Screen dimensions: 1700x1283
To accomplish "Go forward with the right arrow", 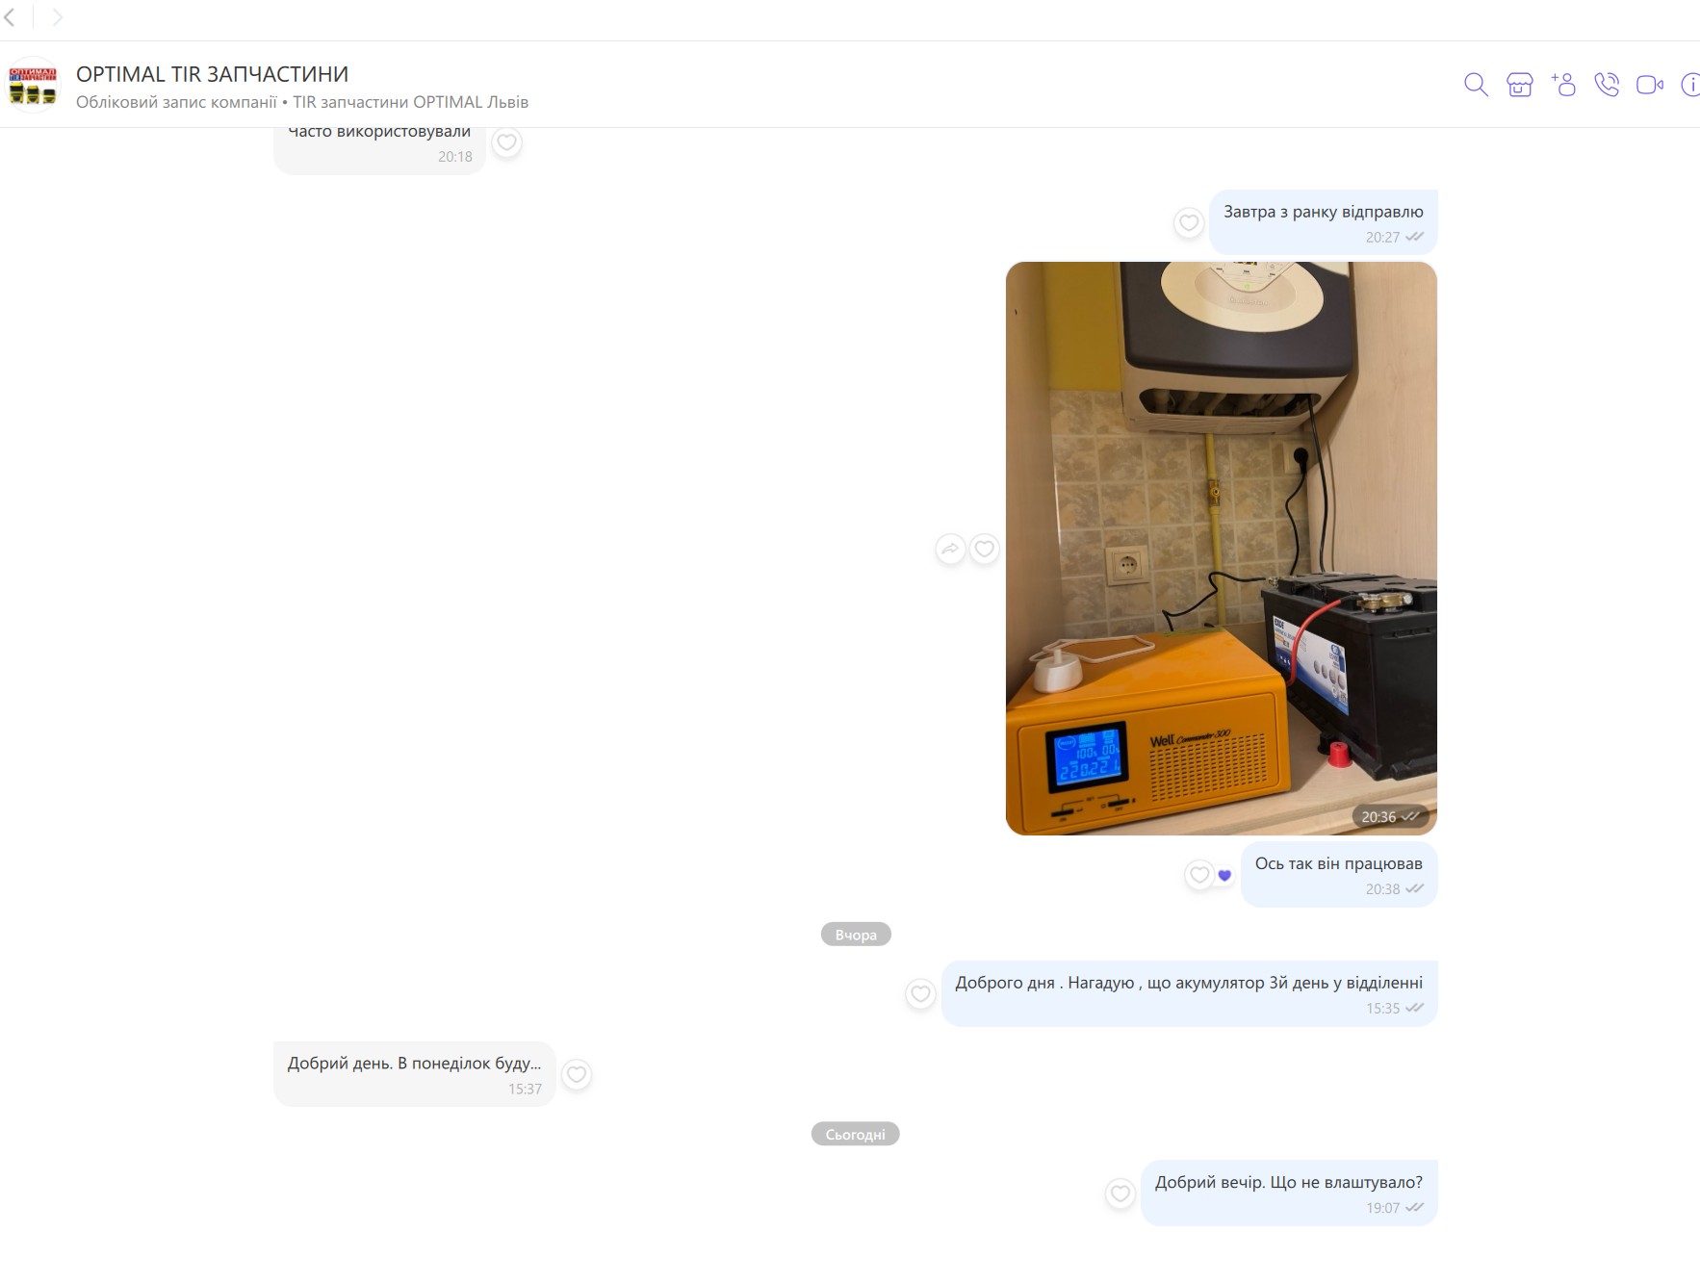I will point(57,17).
